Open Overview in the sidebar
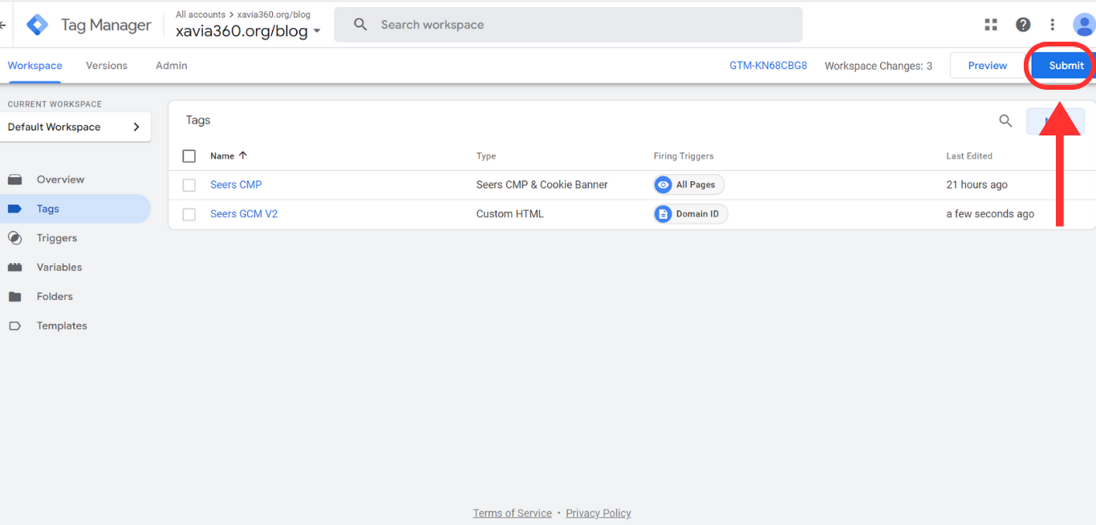The width and height of the screenshot is (1096, 525). [x=60, y=180]
